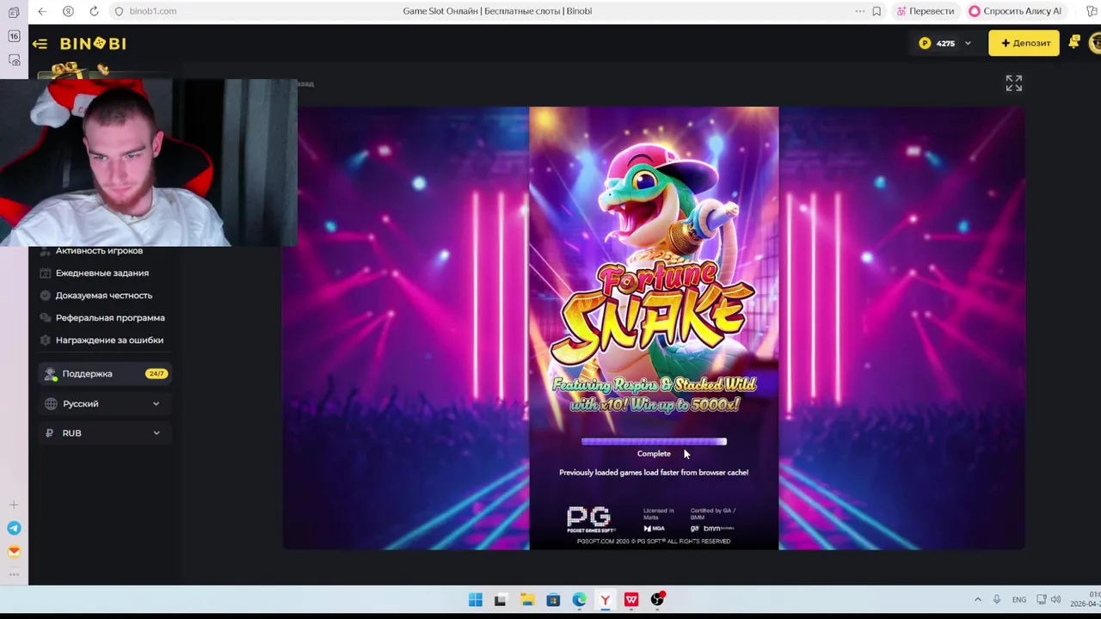Open the 16 tabs counter icon
This screenshot has height=619, width=1101.
[x=14, y=36]
